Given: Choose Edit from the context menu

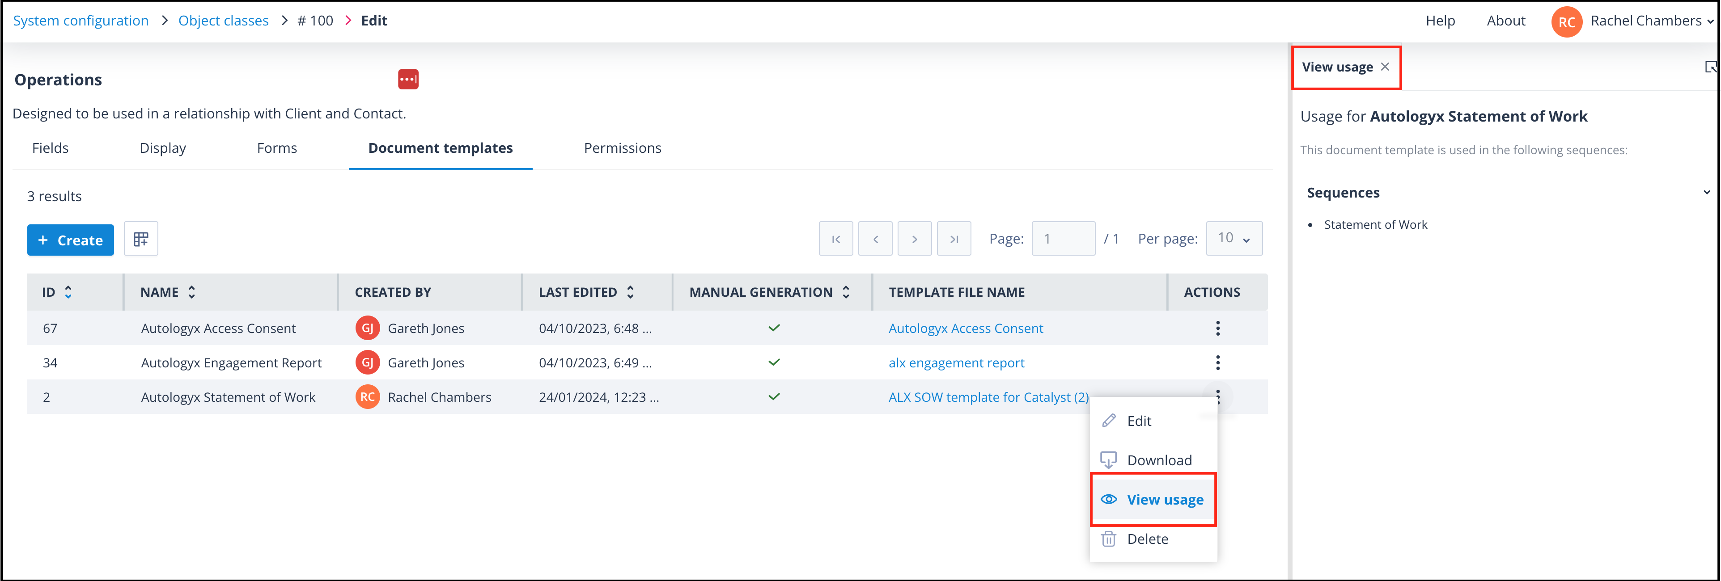Looking at the screenshot, I should 1153,421.
